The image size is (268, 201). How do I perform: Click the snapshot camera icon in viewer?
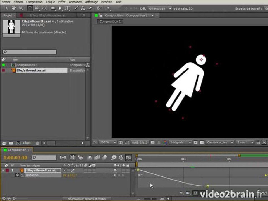153,142
